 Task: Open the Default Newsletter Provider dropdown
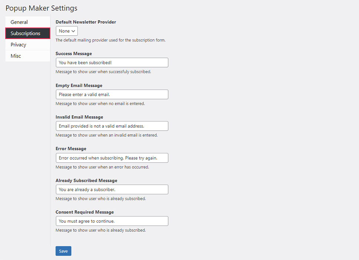(66, 31)
